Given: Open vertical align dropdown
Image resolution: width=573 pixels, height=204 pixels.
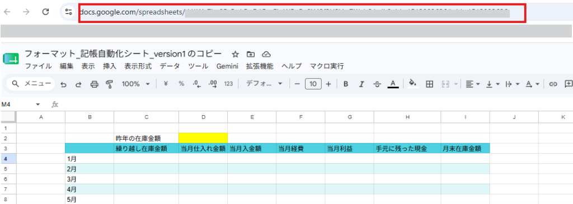Looking at the screenshot, I should coord(492,84).
